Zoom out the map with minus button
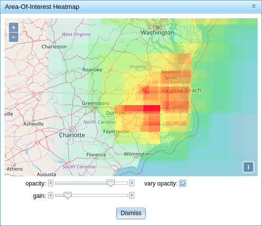 (x=13, y=37)
